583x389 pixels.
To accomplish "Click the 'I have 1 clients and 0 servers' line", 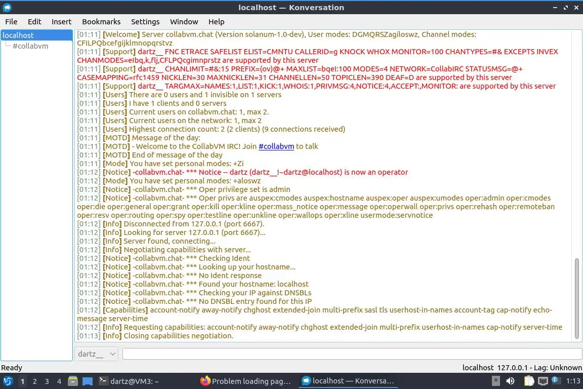I will pos(152,103).
